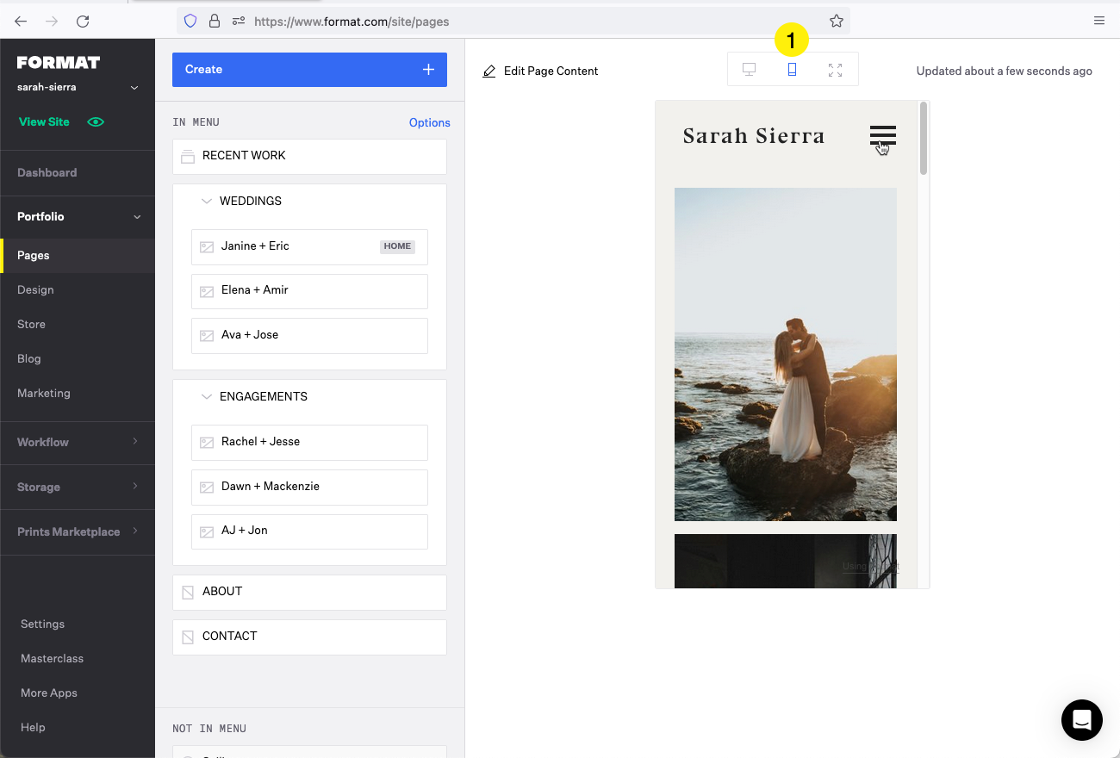Click the gallery icon beside RECENT WORK

[189, 156]
